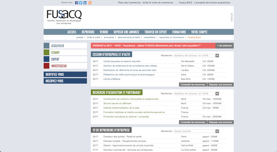Click OK next to Recherche d'acquisition search

[217, 93]
